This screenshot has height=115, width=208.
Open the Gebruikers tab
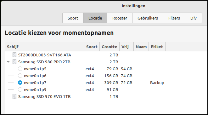point(148,18)
